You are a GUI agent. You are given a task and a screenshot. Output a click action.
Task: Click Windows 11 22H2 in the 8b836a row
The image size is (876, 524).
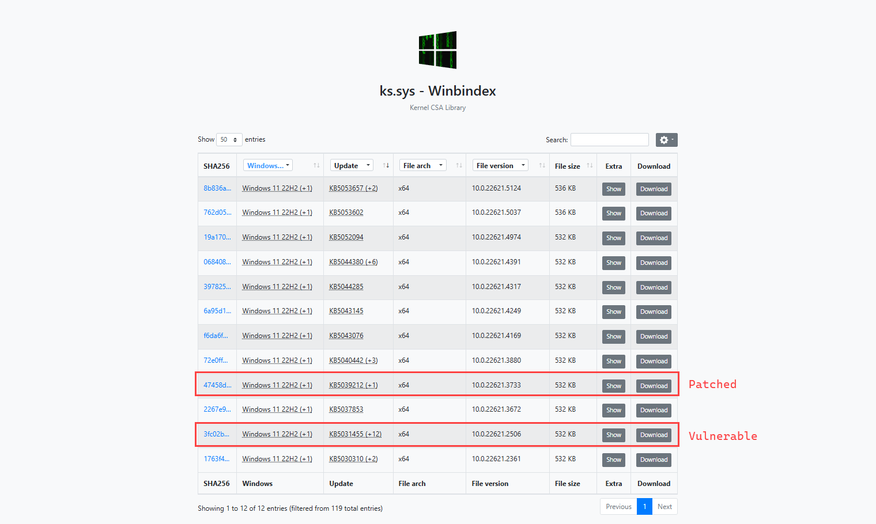point(277,188)
